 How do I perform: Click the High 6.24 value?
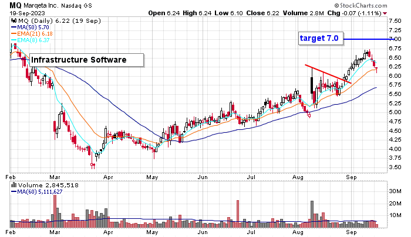tap(197, 13)
